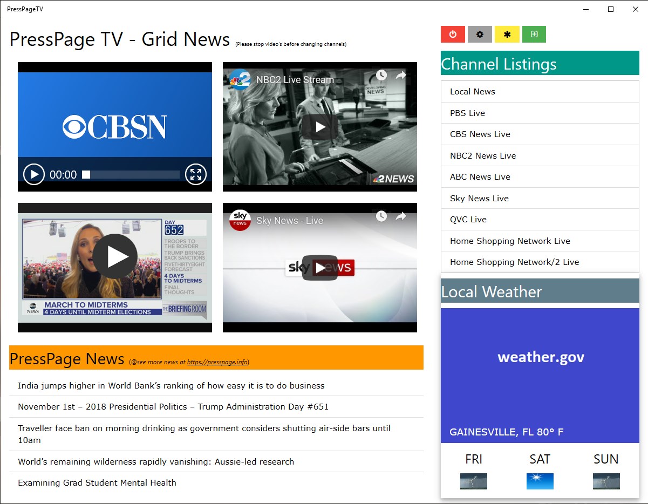This screenshot has width=648, height=504.
Task: Open November 1st Presidential Politics article
Action: (x=216, y=407)
